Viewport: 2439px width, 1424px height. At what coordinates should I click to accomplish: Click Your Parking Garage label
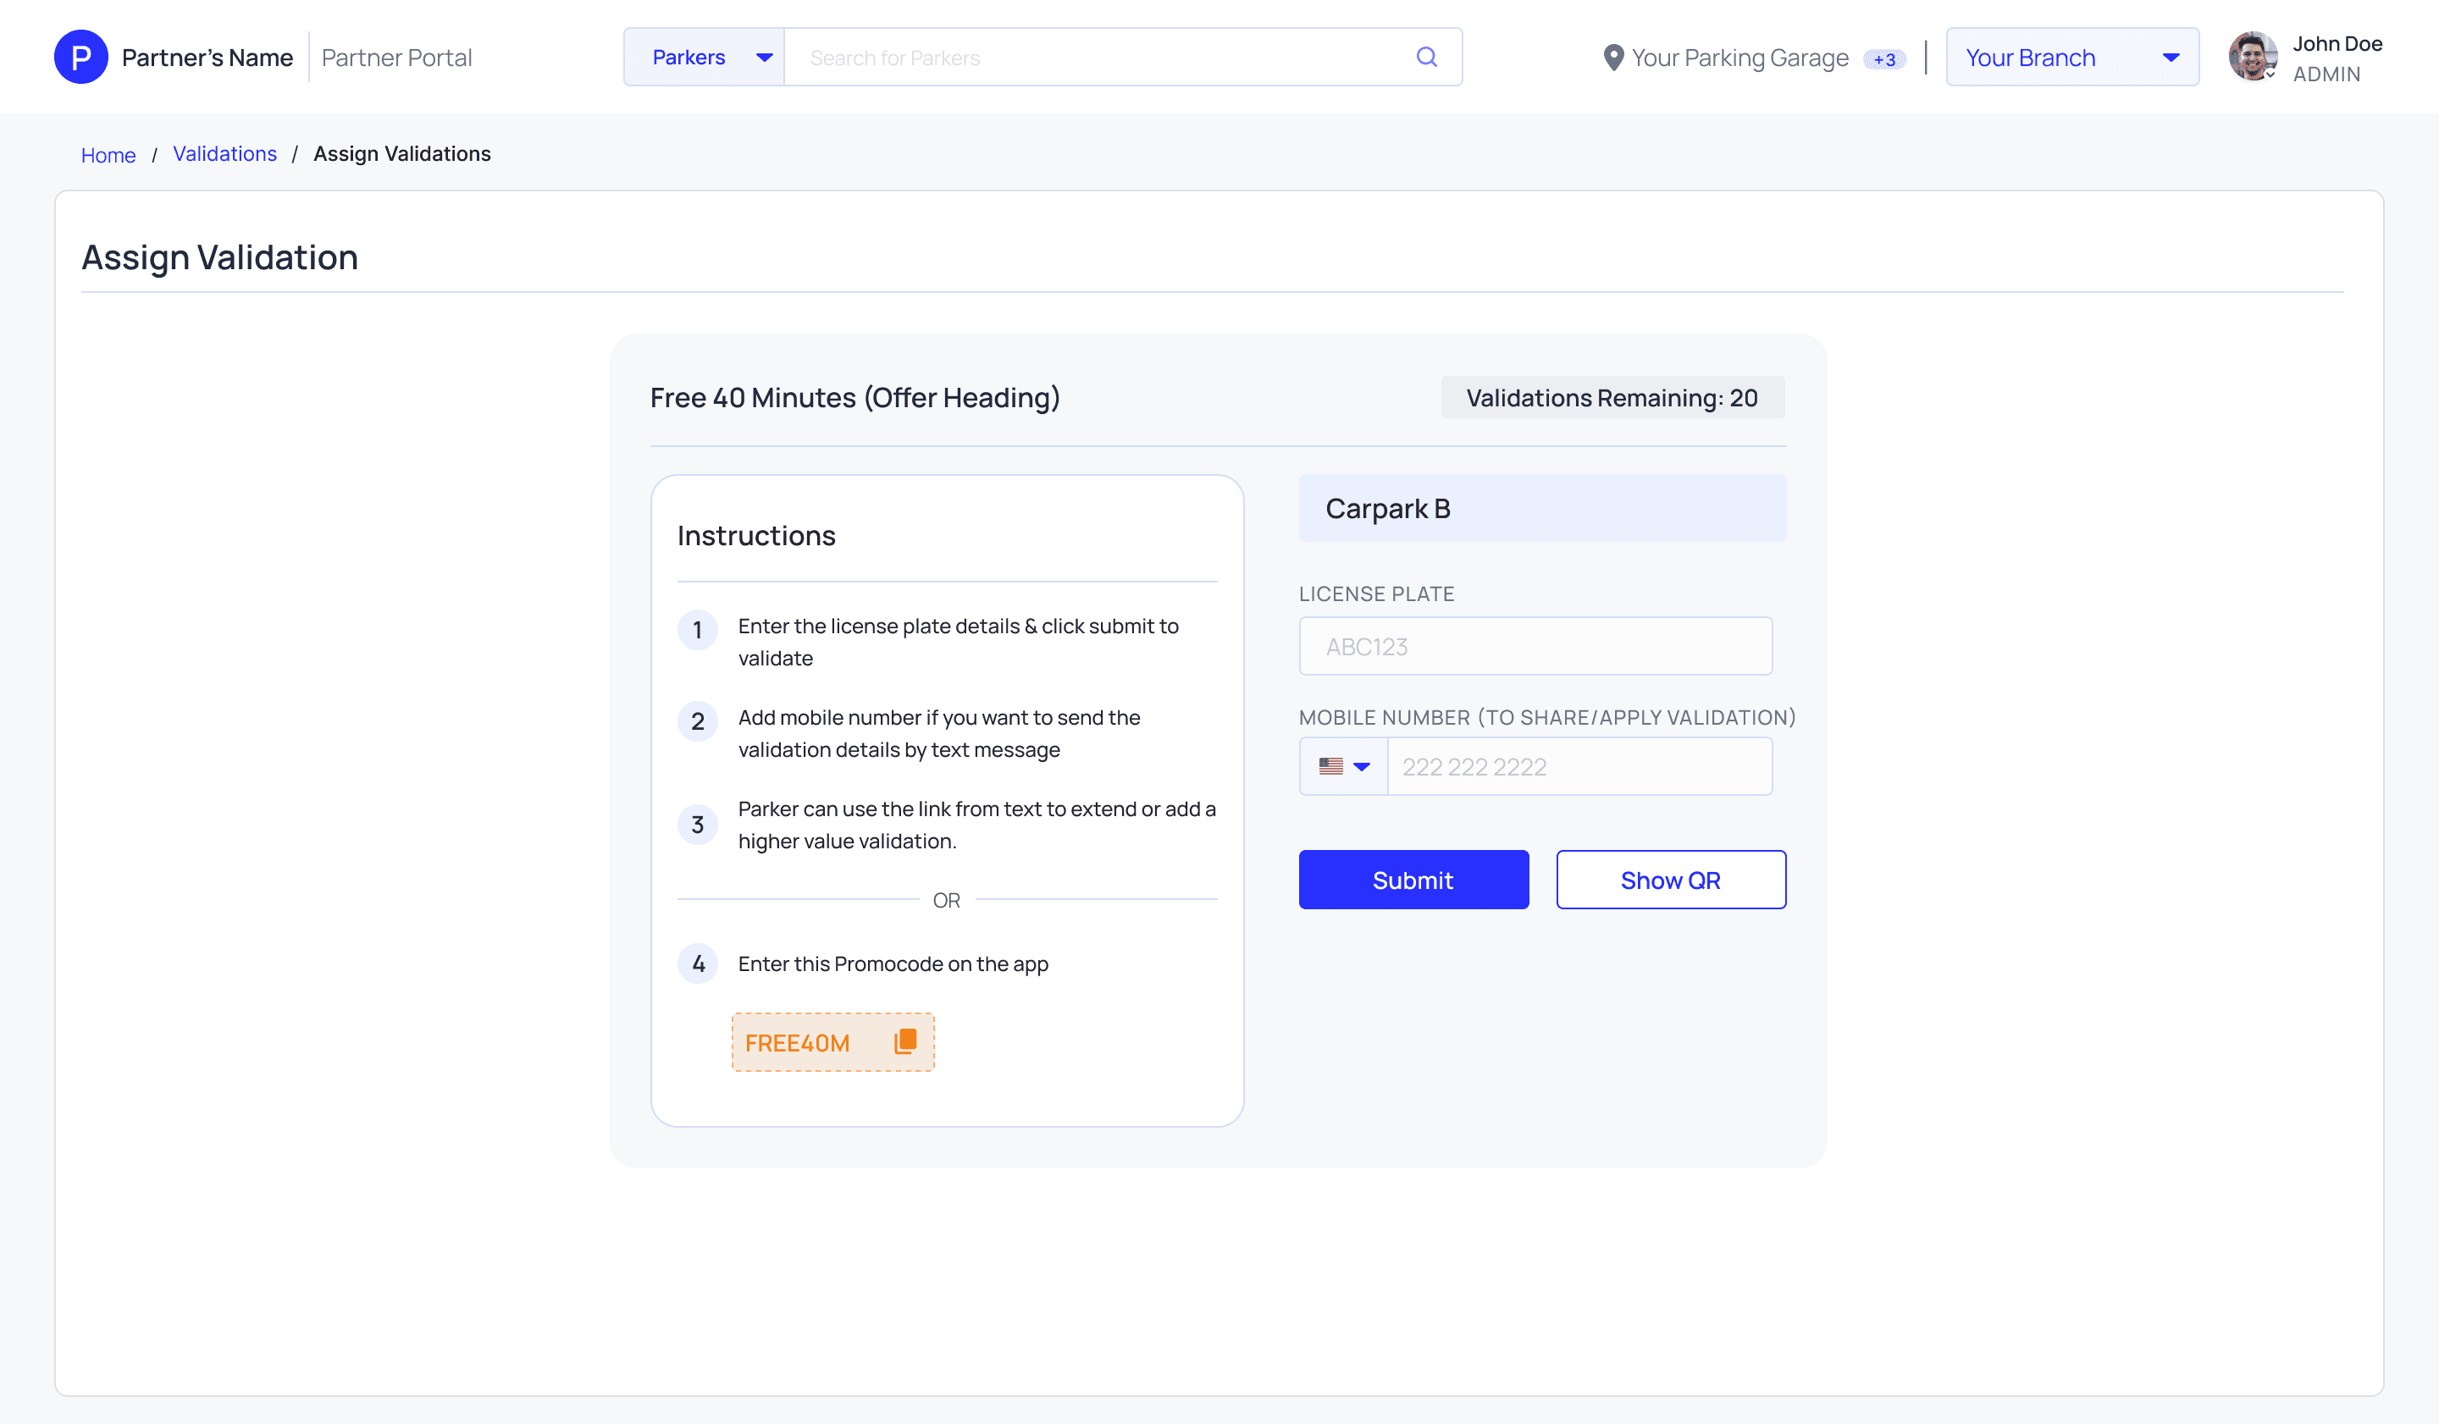pyautogui.click(x=1739, y=58)
